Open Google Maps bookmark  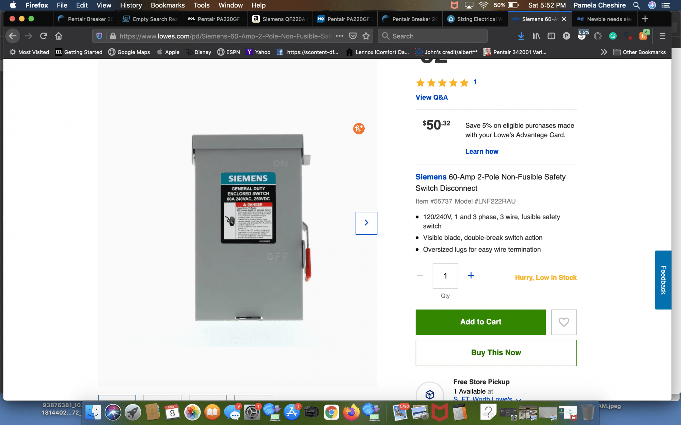129,52
